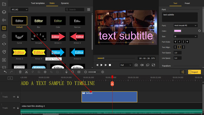Click the timeline zoom slider
The height and width of the screenshot is (115, 204).
pyautogui.click(x=94, y=72)
